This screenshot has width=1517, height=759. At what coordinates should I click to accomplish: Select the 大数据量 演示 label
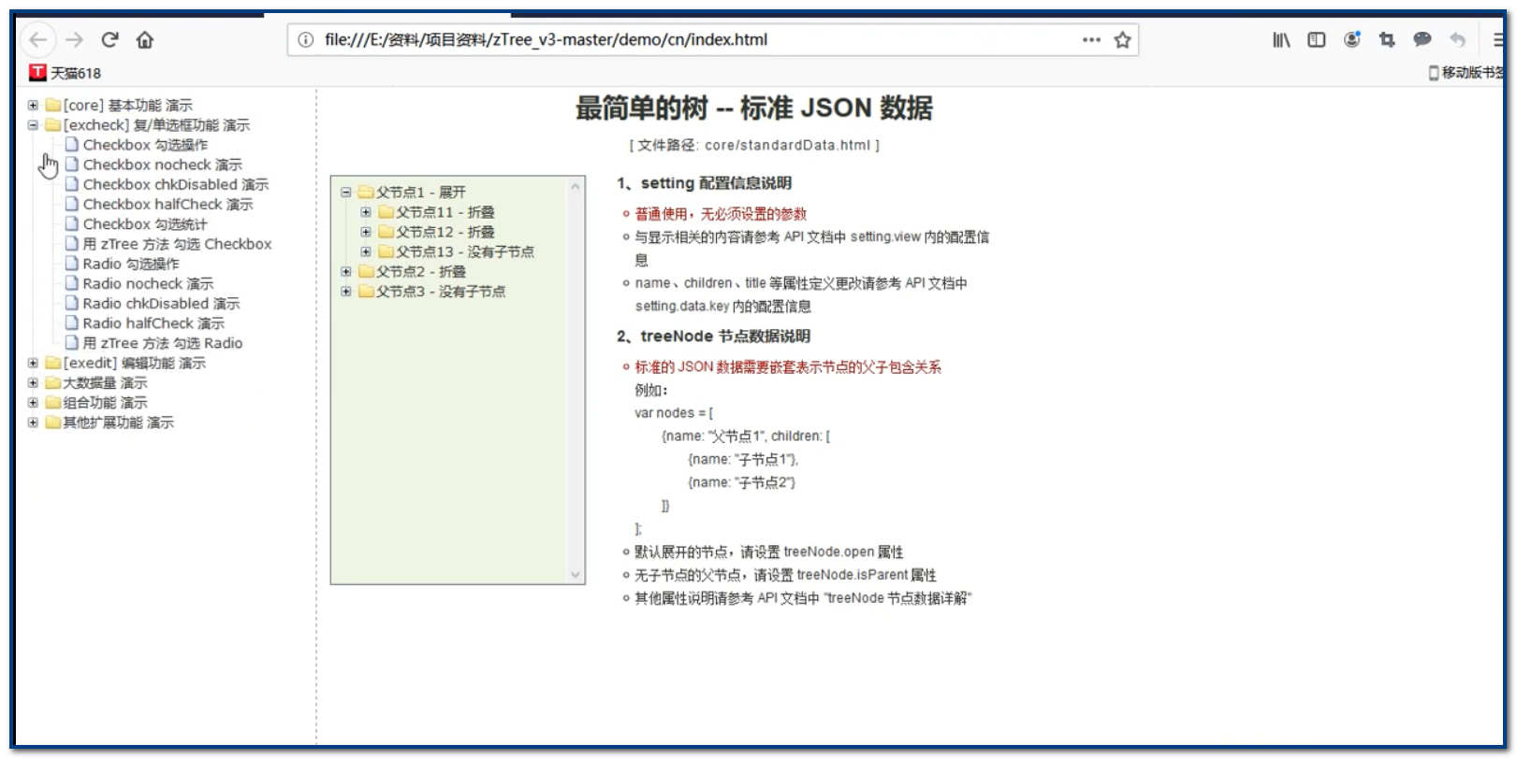(x=105, y=382)
